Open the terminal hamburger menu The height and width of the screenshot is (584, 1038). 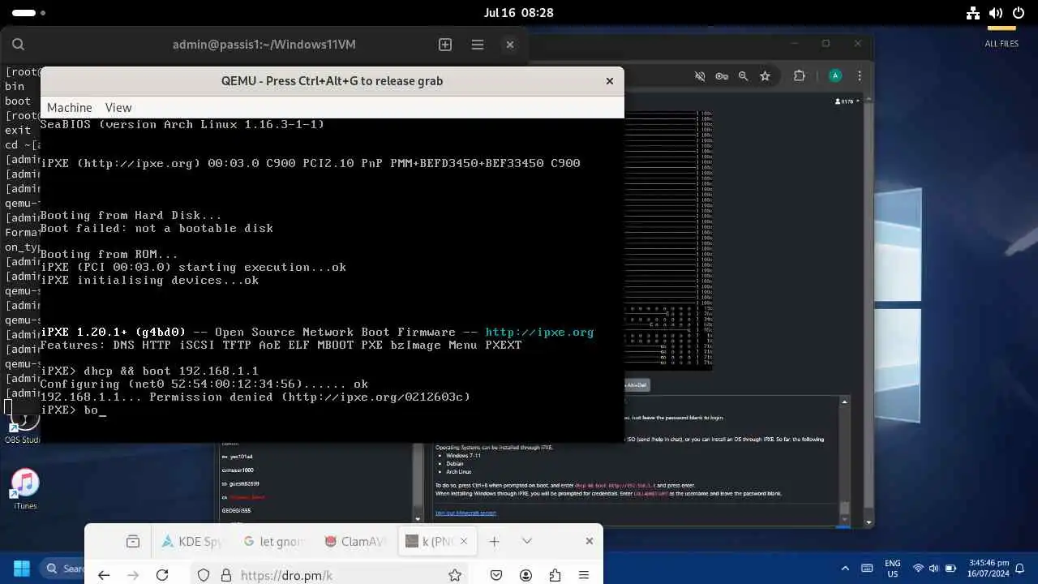478,45
